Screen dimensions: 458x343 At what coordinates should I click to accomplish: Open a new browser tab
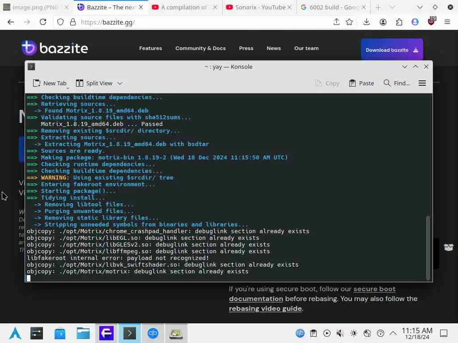click(378, 7)
